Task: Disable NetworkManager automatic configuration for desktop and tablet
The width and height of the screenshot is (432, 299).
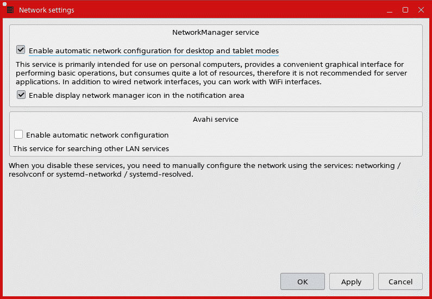Action: click(x=21, y=50)
